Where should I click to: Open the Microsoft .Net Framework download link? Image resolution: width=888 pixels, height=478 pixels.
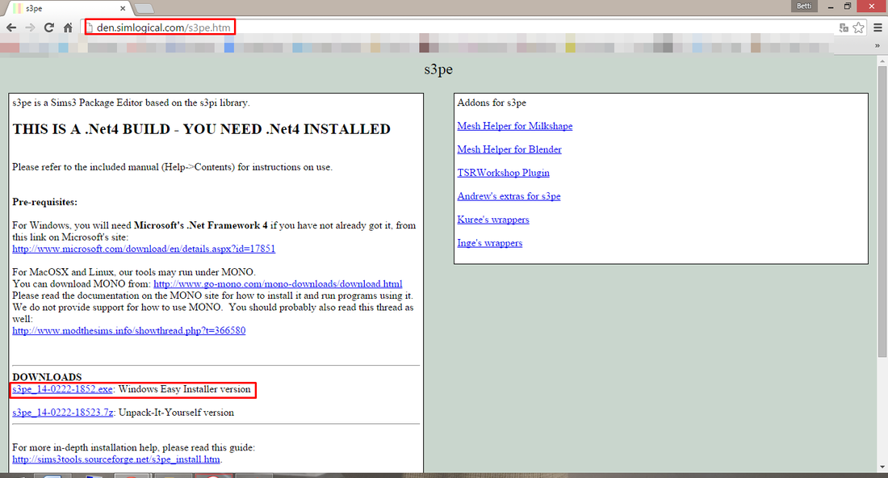click(144, 249)
